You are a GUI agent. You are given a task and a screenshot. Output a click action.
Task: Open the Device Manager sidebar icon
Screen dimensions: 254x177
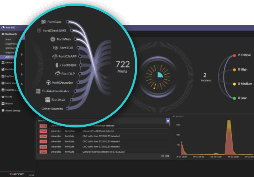tap(3, 62)
